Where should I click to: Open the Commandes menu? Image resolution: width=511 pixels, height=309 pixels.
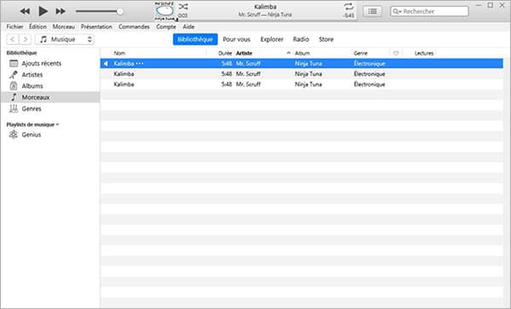(x=134, y=26)
